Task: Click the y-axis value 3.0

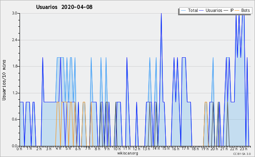Action: 14,13
